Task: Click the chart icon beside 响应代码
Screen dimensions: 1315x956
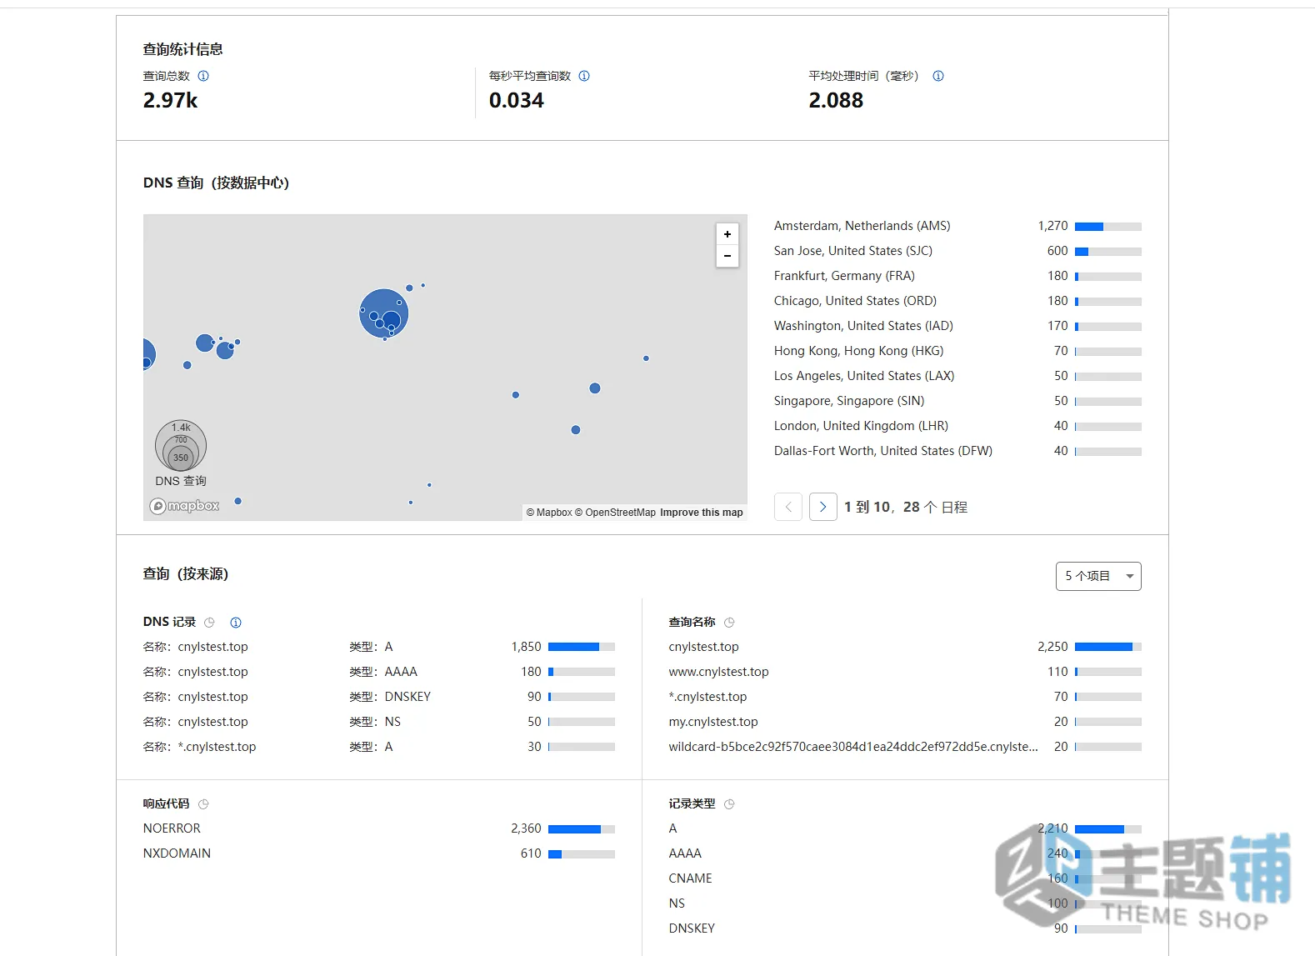Action: coord(203,804)
